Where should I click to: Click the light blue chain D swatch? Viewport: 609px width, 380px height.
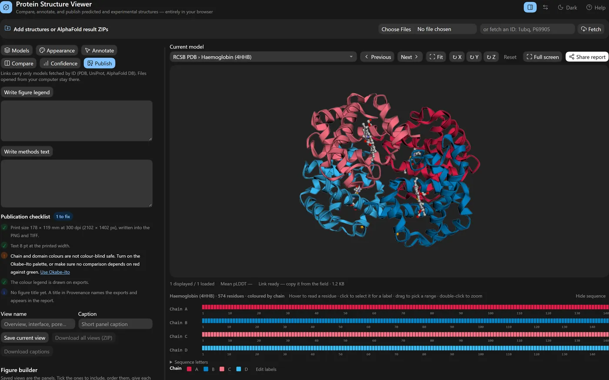238,369
